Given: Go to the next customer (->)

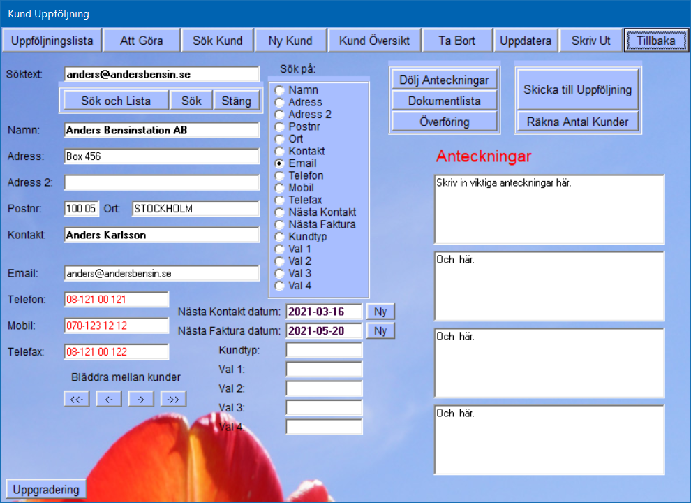Looking at the screenshot, I should pos(140,399).
